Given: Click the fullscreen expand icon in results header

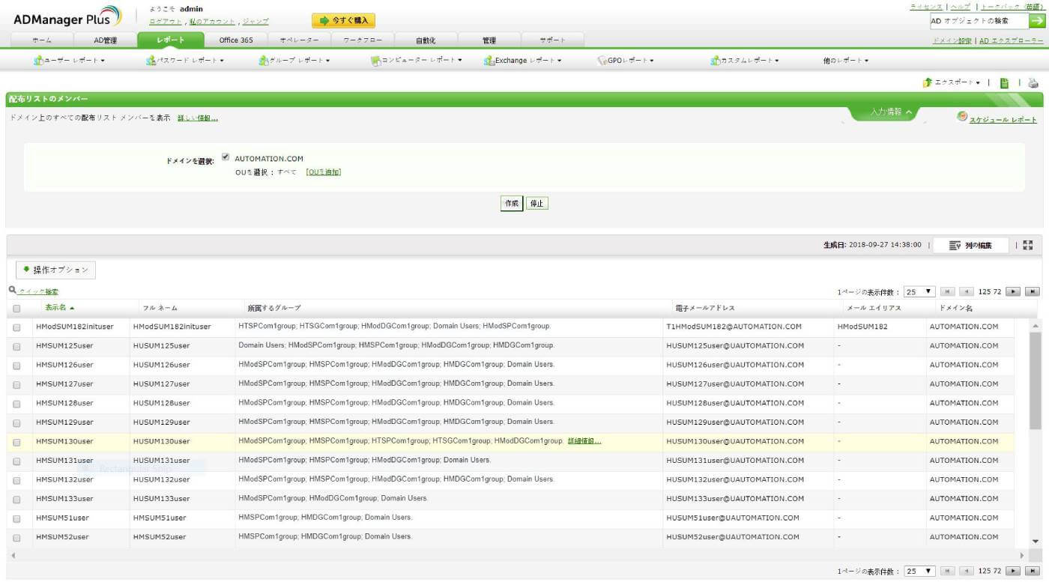Looking at the screenshot, I should tap(1027, 245).
